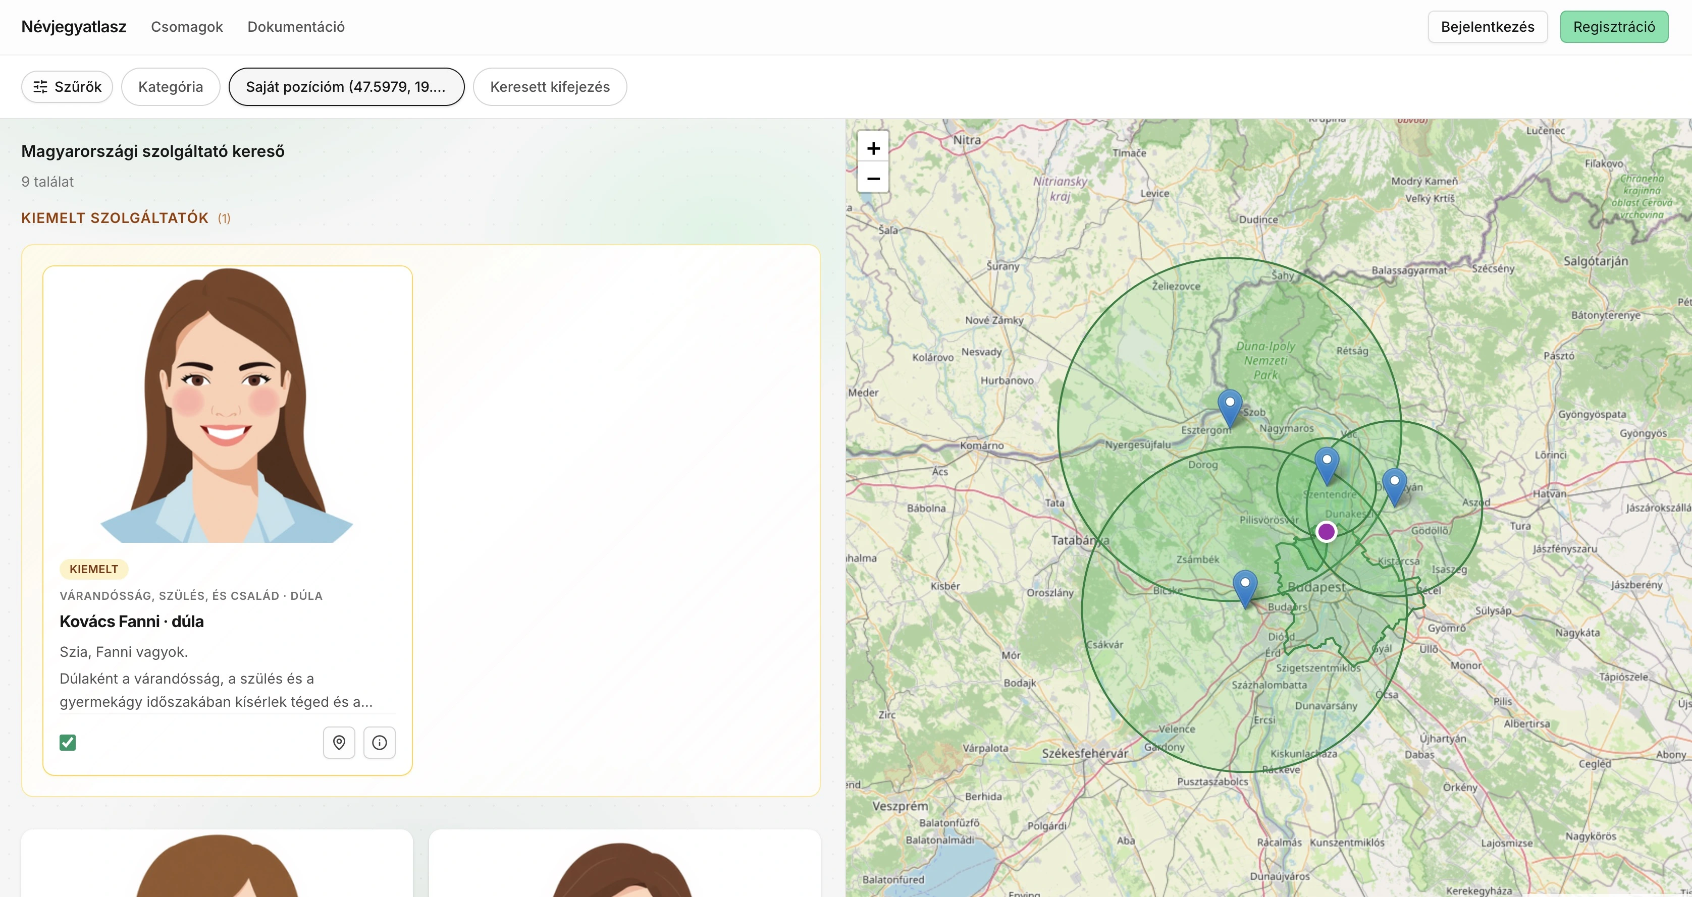This screenshot has height=897, width=1692.
Task: Open the Dokumentáció page
Action: (296, 27)
